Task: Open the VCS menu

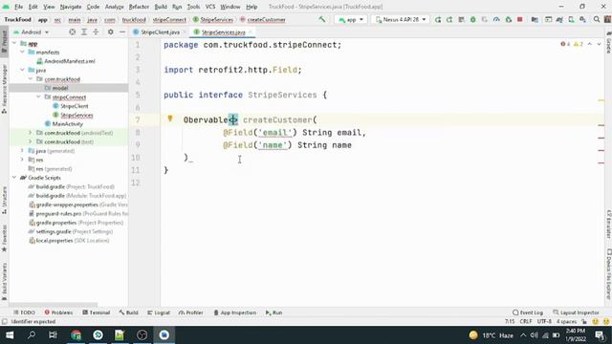Action: [210, 7]
